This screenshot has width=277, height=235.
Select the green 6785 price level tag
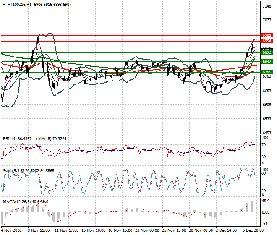tap(267, 72)
